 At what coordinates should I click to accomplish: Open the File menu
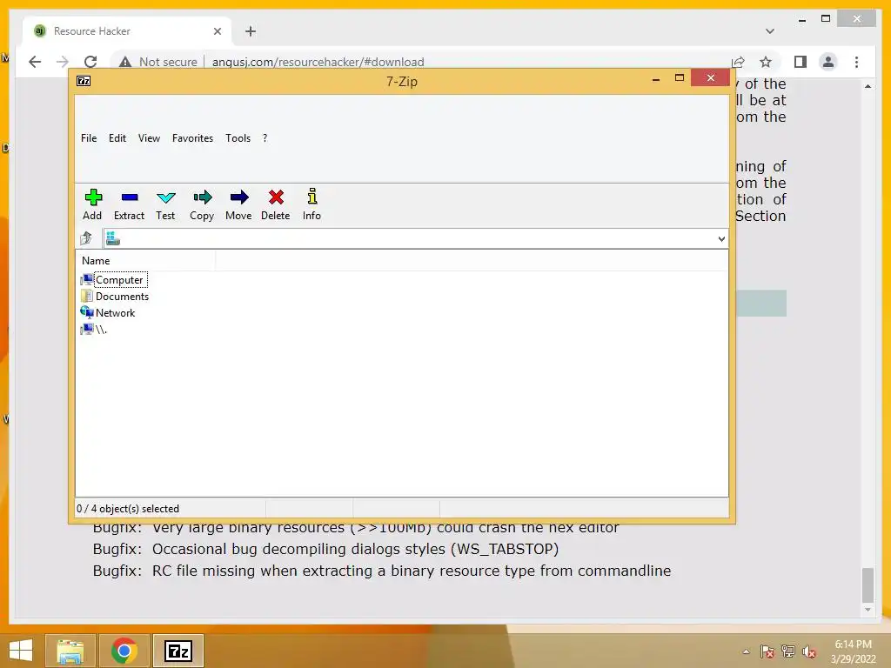89,138
